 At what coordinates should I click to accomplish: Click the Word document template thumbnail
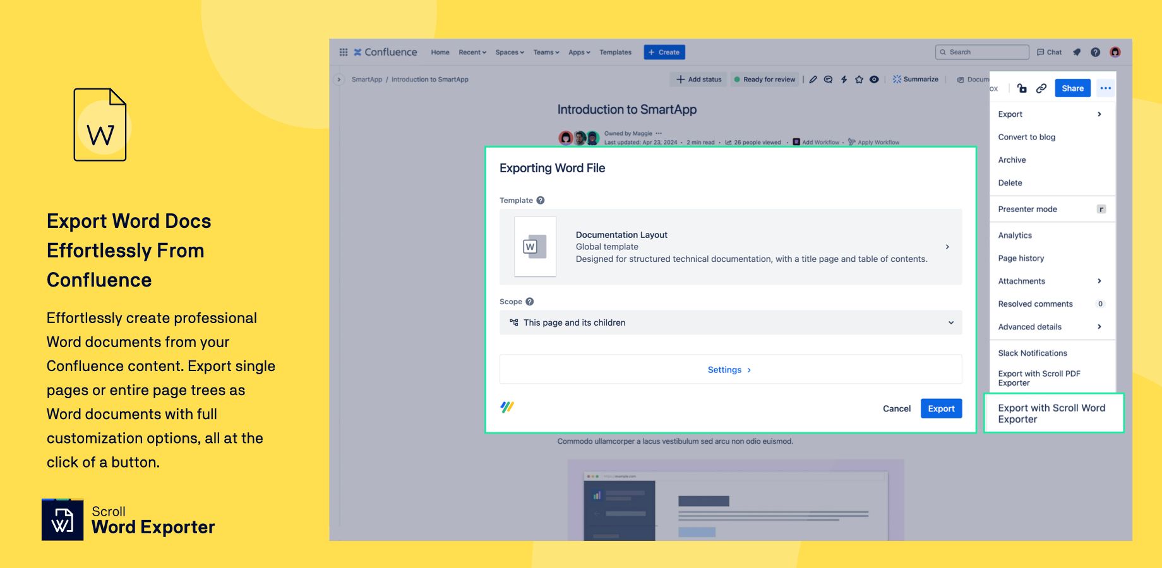[535, 247]
